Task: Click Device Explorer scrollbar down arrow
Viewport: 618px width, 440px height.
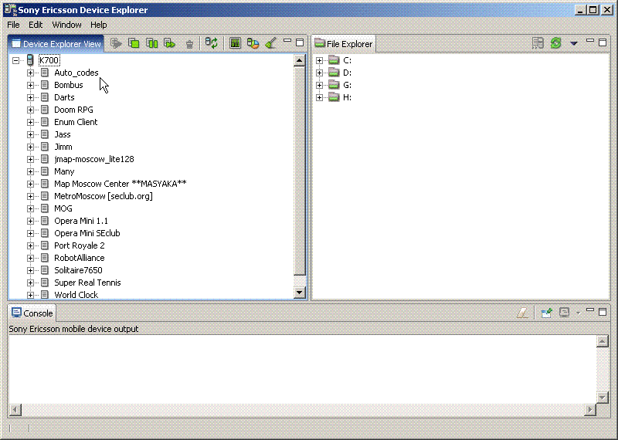Action: point(299,293)
